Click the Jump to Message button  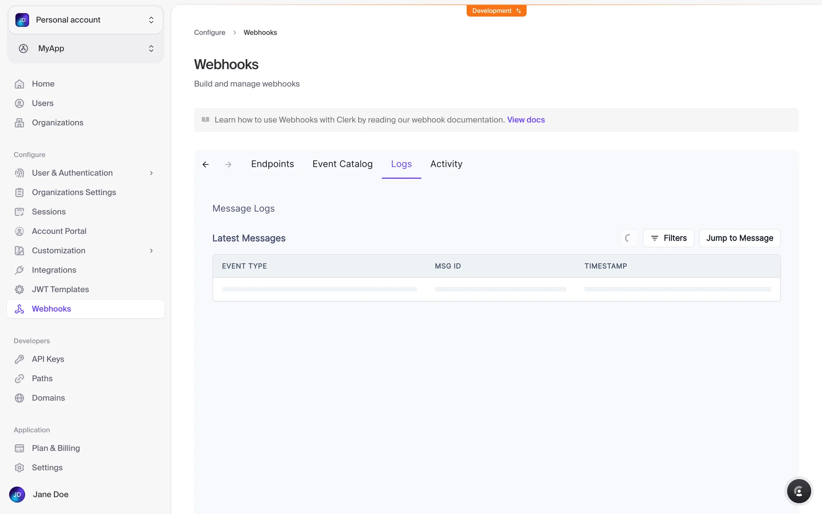tap(739, 238)
